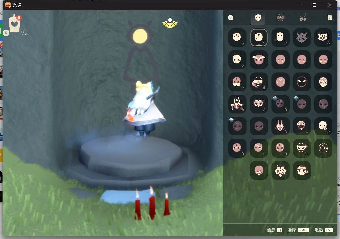Select the blindfold mask with ponytail

click(x=259, y=82)
